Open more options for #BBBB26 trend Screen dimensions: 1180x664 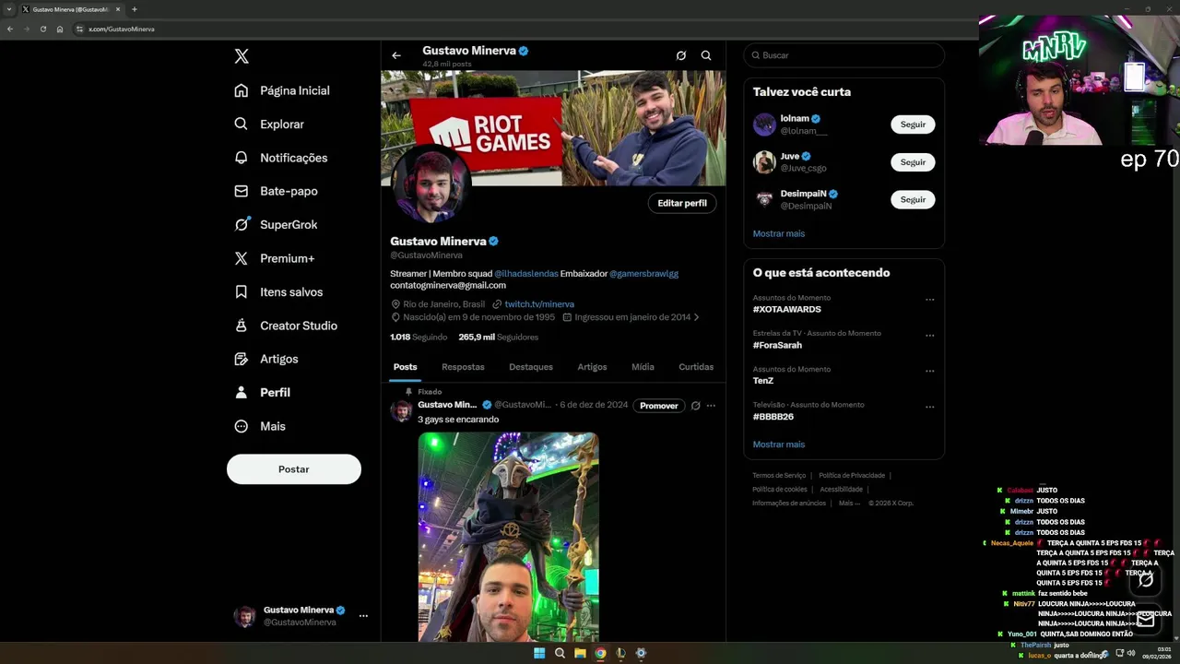tap(929, 407)
